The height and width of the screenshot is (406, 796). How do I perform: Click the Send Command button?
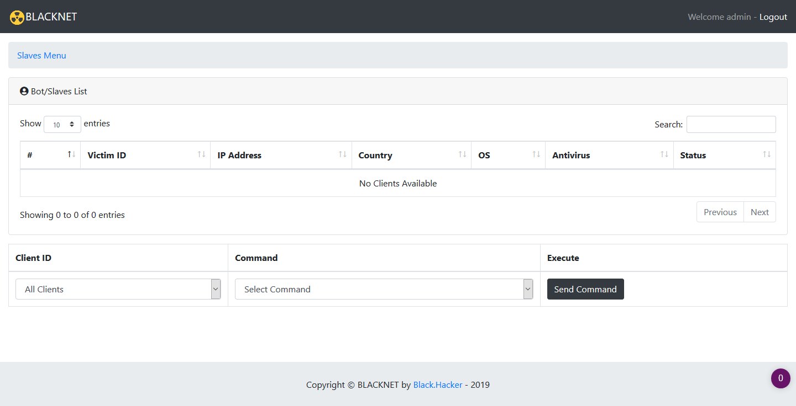[x=585, y=289]
